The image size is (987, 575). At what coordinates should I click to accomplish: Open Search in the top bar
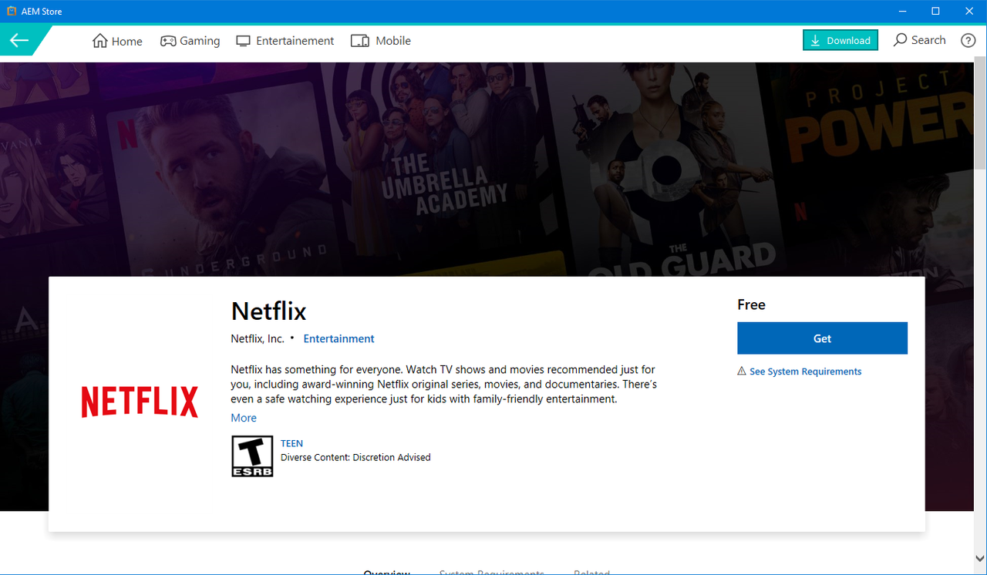919,40
